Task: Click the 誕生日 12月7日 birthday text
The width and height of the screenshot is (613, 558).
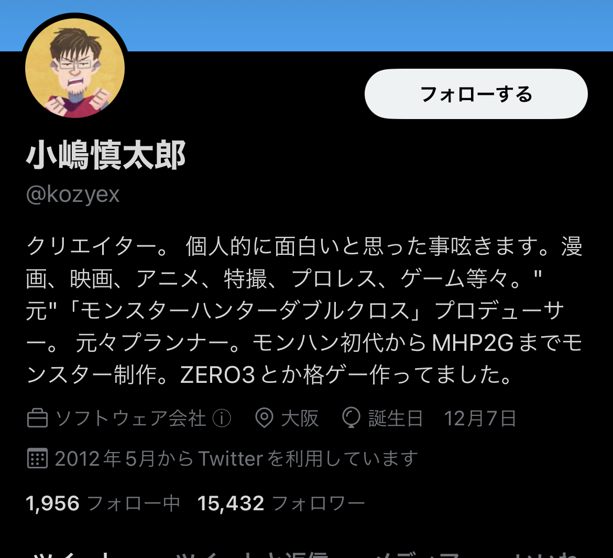Action: [x=442, y=418]
